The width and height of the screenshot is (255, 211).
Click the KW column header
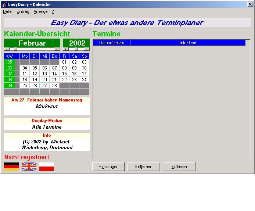pyautogui.click(x=10, y=56)
